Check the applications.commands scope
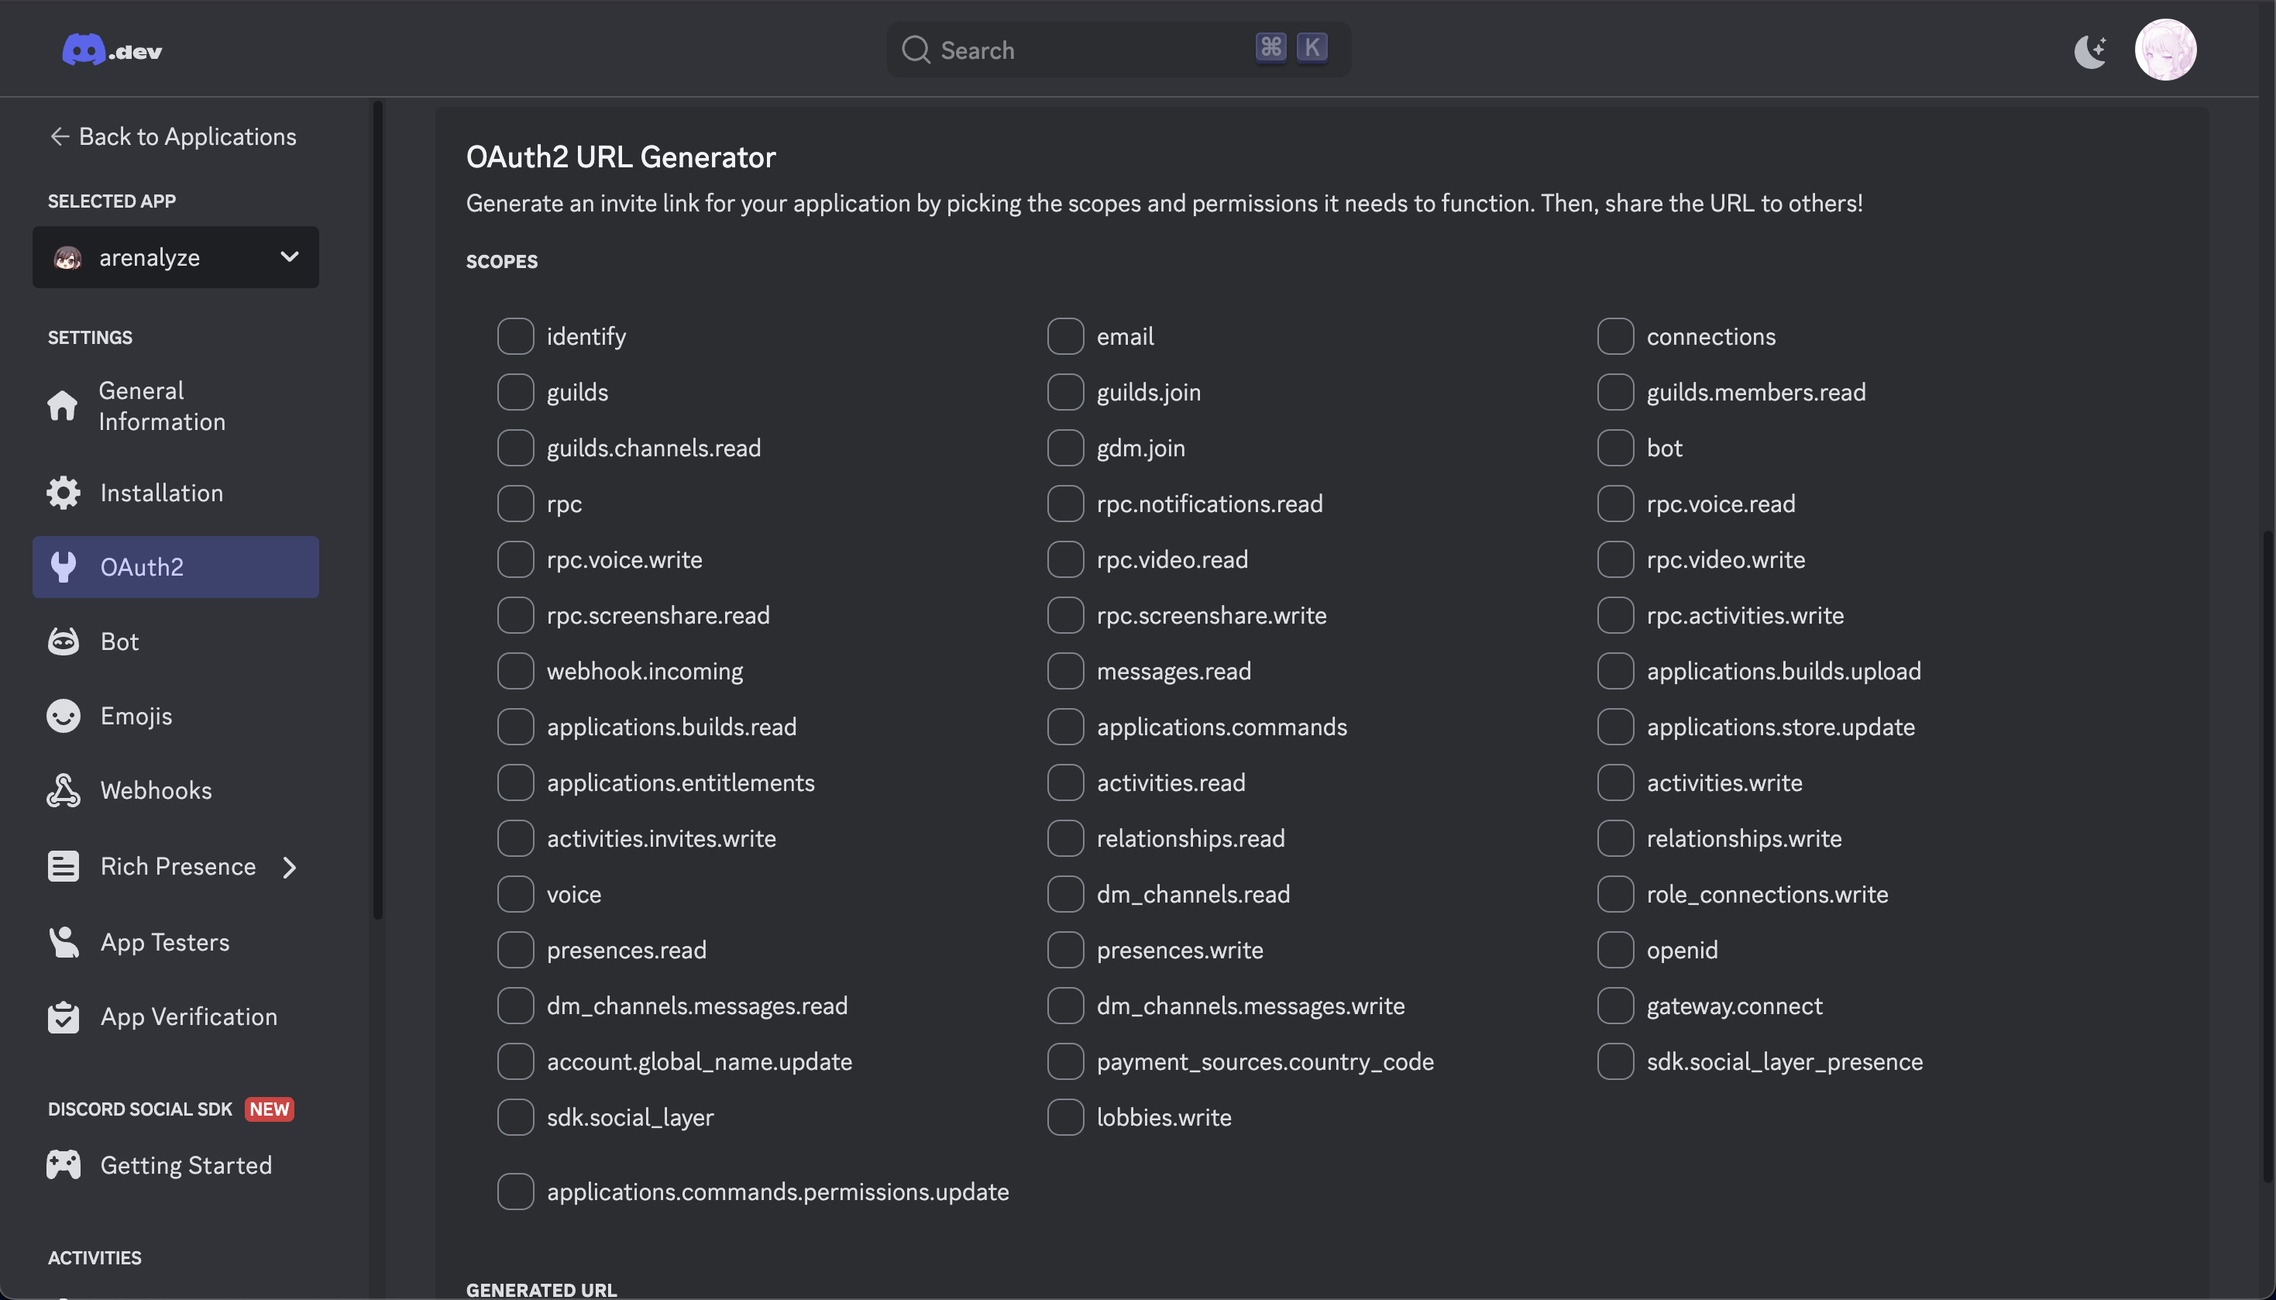This screenshot has height=1300, width=2276. click(x=1065, y=727)
